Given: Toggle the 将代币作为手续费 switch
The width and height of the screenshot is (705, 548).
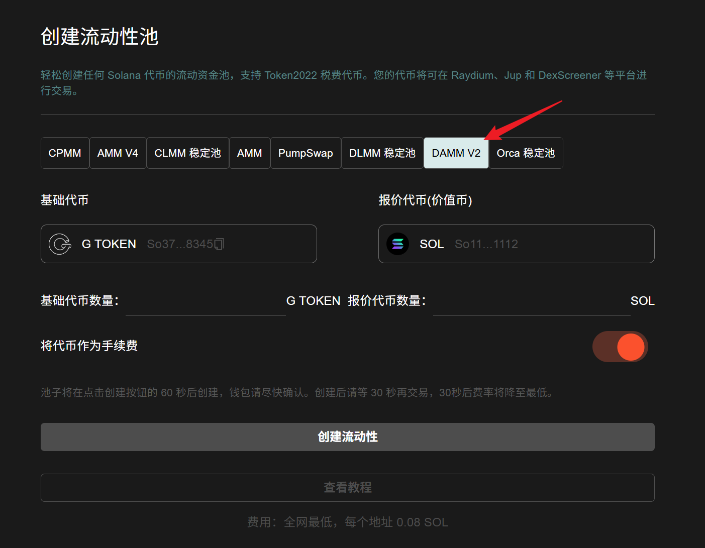Looking at the screenshot, I should pos(620,347).
